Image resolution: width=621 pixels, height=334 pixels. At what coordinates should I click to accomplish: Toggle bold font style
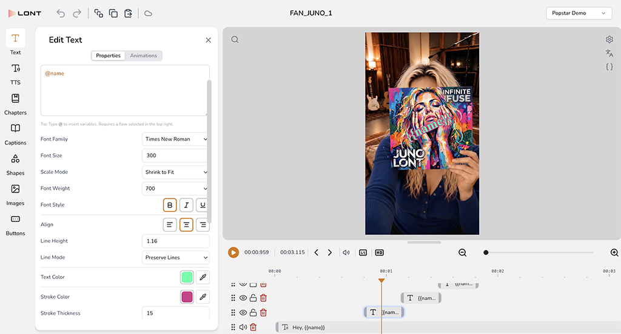pos(170,205)
